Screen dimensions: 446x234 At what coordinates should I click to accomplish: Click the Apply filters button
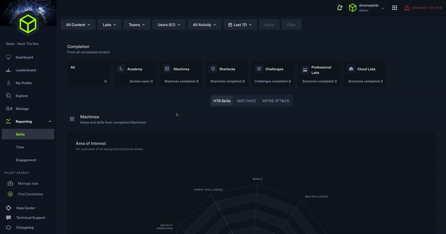[x=269, y=25]
